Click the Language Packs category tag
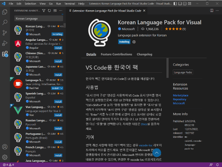 point(183,72)
